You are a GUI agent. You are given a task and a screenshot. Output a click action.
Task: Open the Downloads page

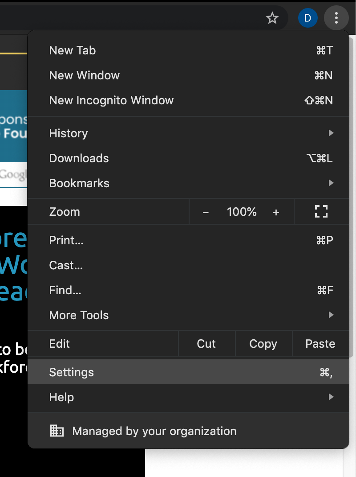(x=79, y=158)
